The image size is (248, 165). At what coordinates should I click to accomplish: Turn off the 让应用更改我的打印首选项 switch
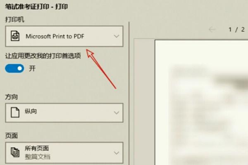click(14, 68)
